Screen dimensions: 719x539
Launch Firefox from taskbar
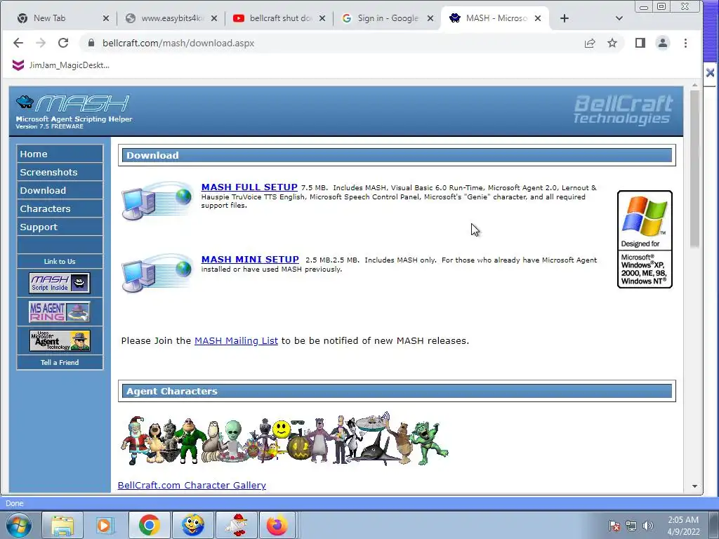(277, 525)
